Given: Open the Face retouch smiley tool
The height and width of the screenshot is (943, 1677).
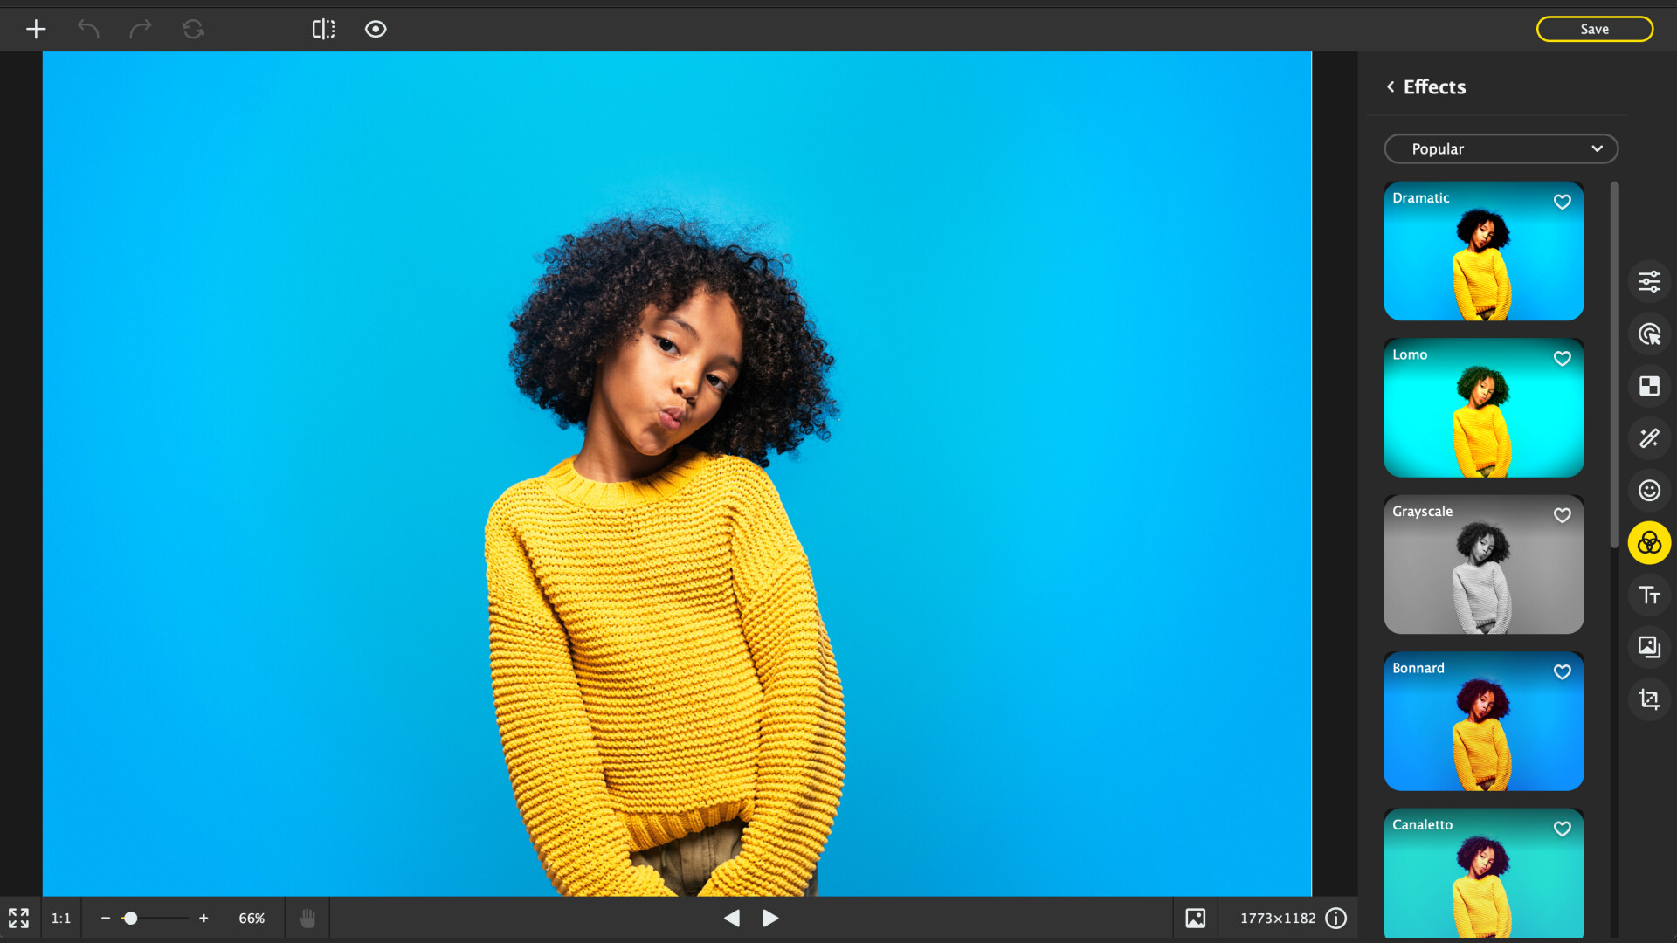Looking at the screenshot, I should 1649,491.
